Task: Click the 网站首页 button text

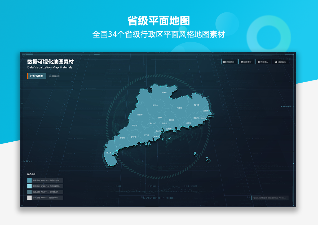Action: pos(282,62)
